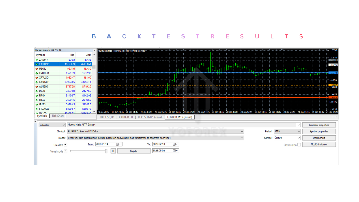Click the HK50 up-arrow icon
Image resolution: width=359 pixels, height=202 pixels.
36,100
